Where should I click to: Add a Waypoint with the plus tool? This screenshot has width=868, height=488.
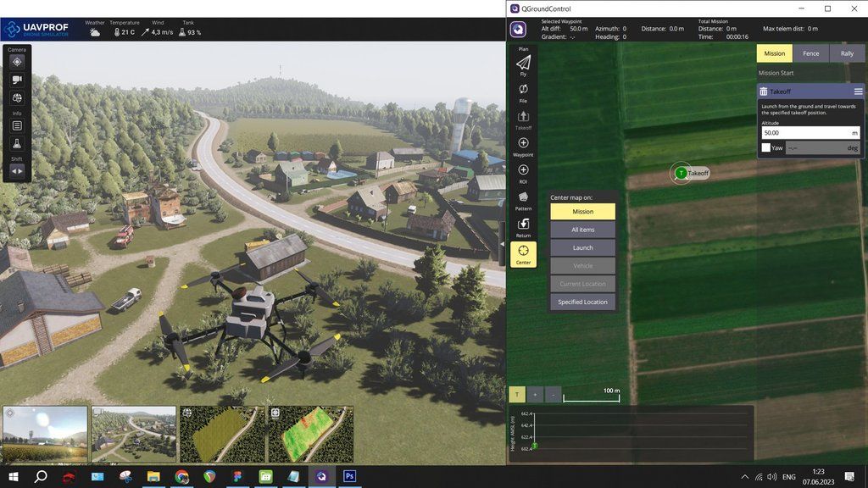pos(523,143)
